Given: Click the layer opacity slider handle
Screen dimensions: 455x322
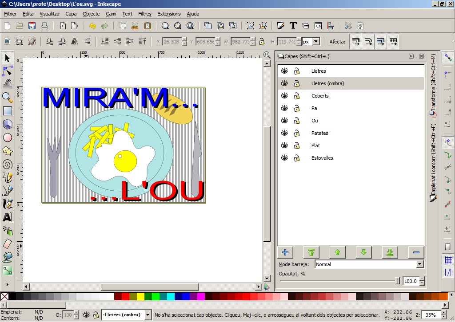Looking at the screenshot, I should (398, 281).
